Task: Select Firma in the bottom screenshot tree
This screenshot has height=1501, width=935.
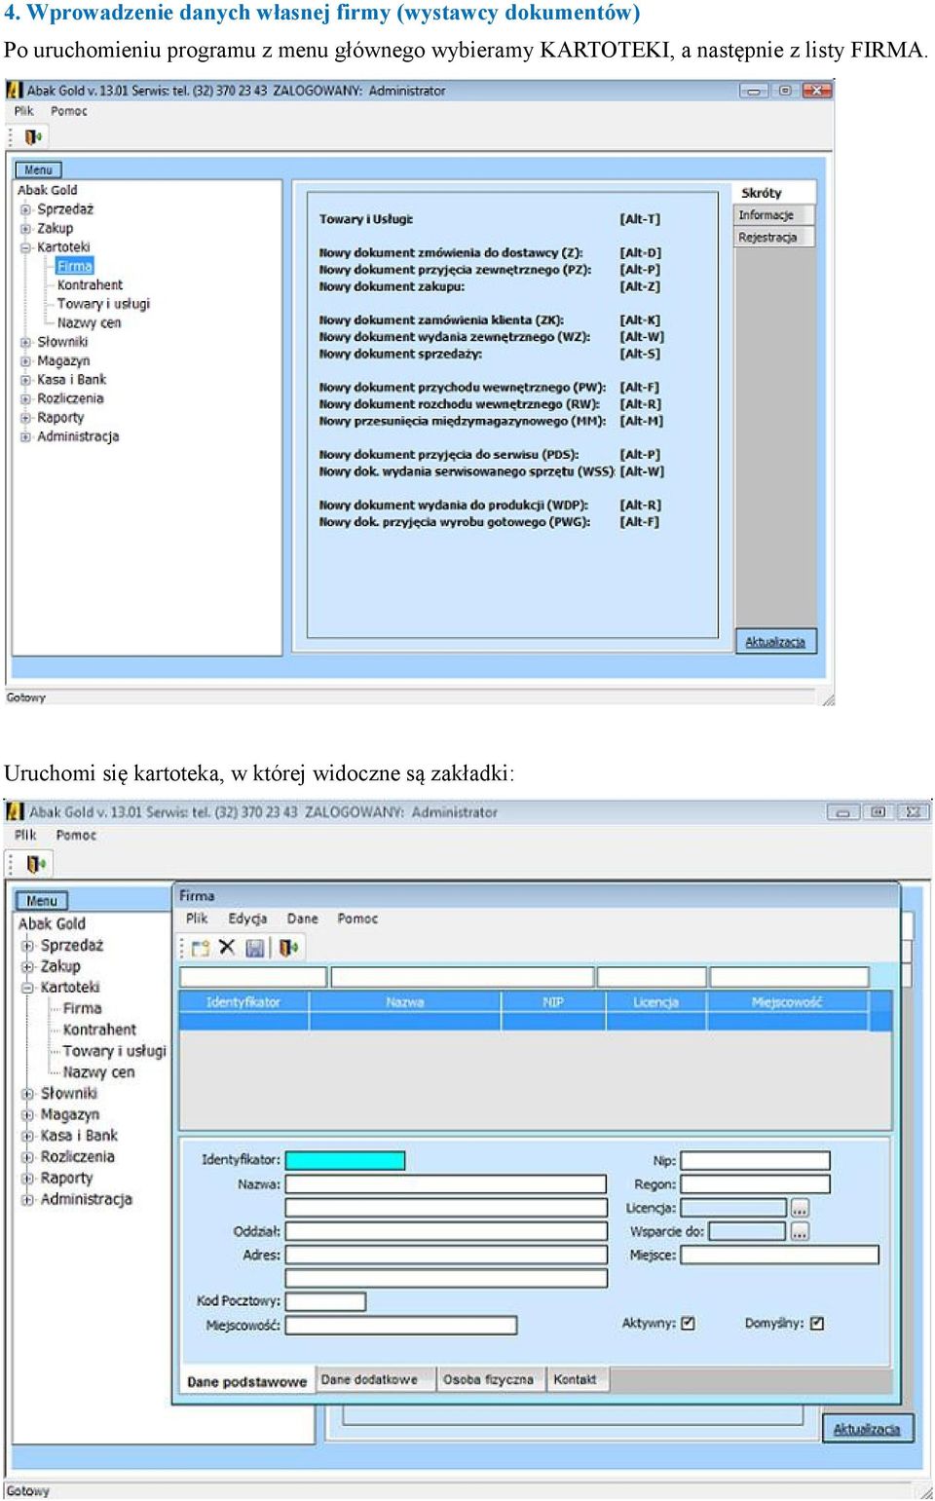Action: point(82,1008)
